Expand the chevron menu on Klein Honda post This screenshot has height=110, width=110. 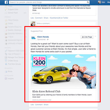point(96,36)
